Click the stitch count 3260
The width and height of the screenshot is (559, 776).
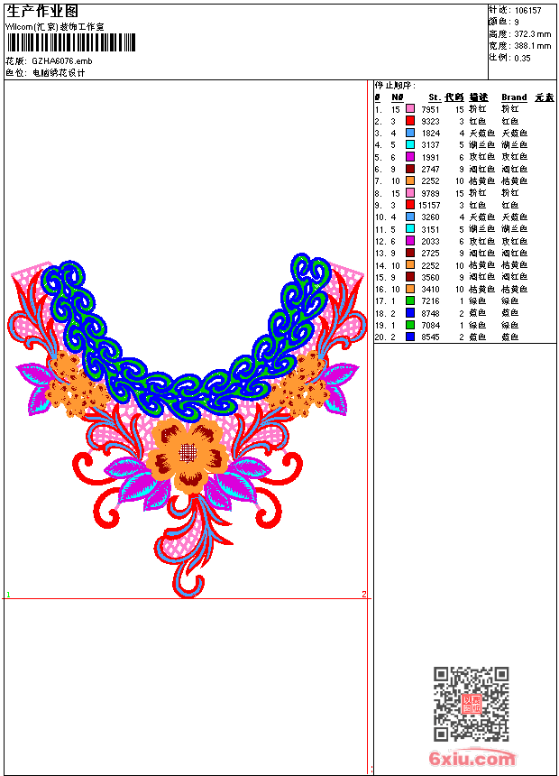[x=430, y=217]
